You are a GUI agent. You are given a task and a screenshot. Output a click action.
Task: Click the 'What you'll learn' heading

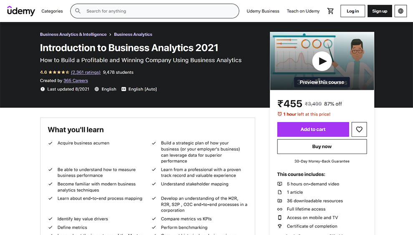pyautogui.click(x=76, y=130)
